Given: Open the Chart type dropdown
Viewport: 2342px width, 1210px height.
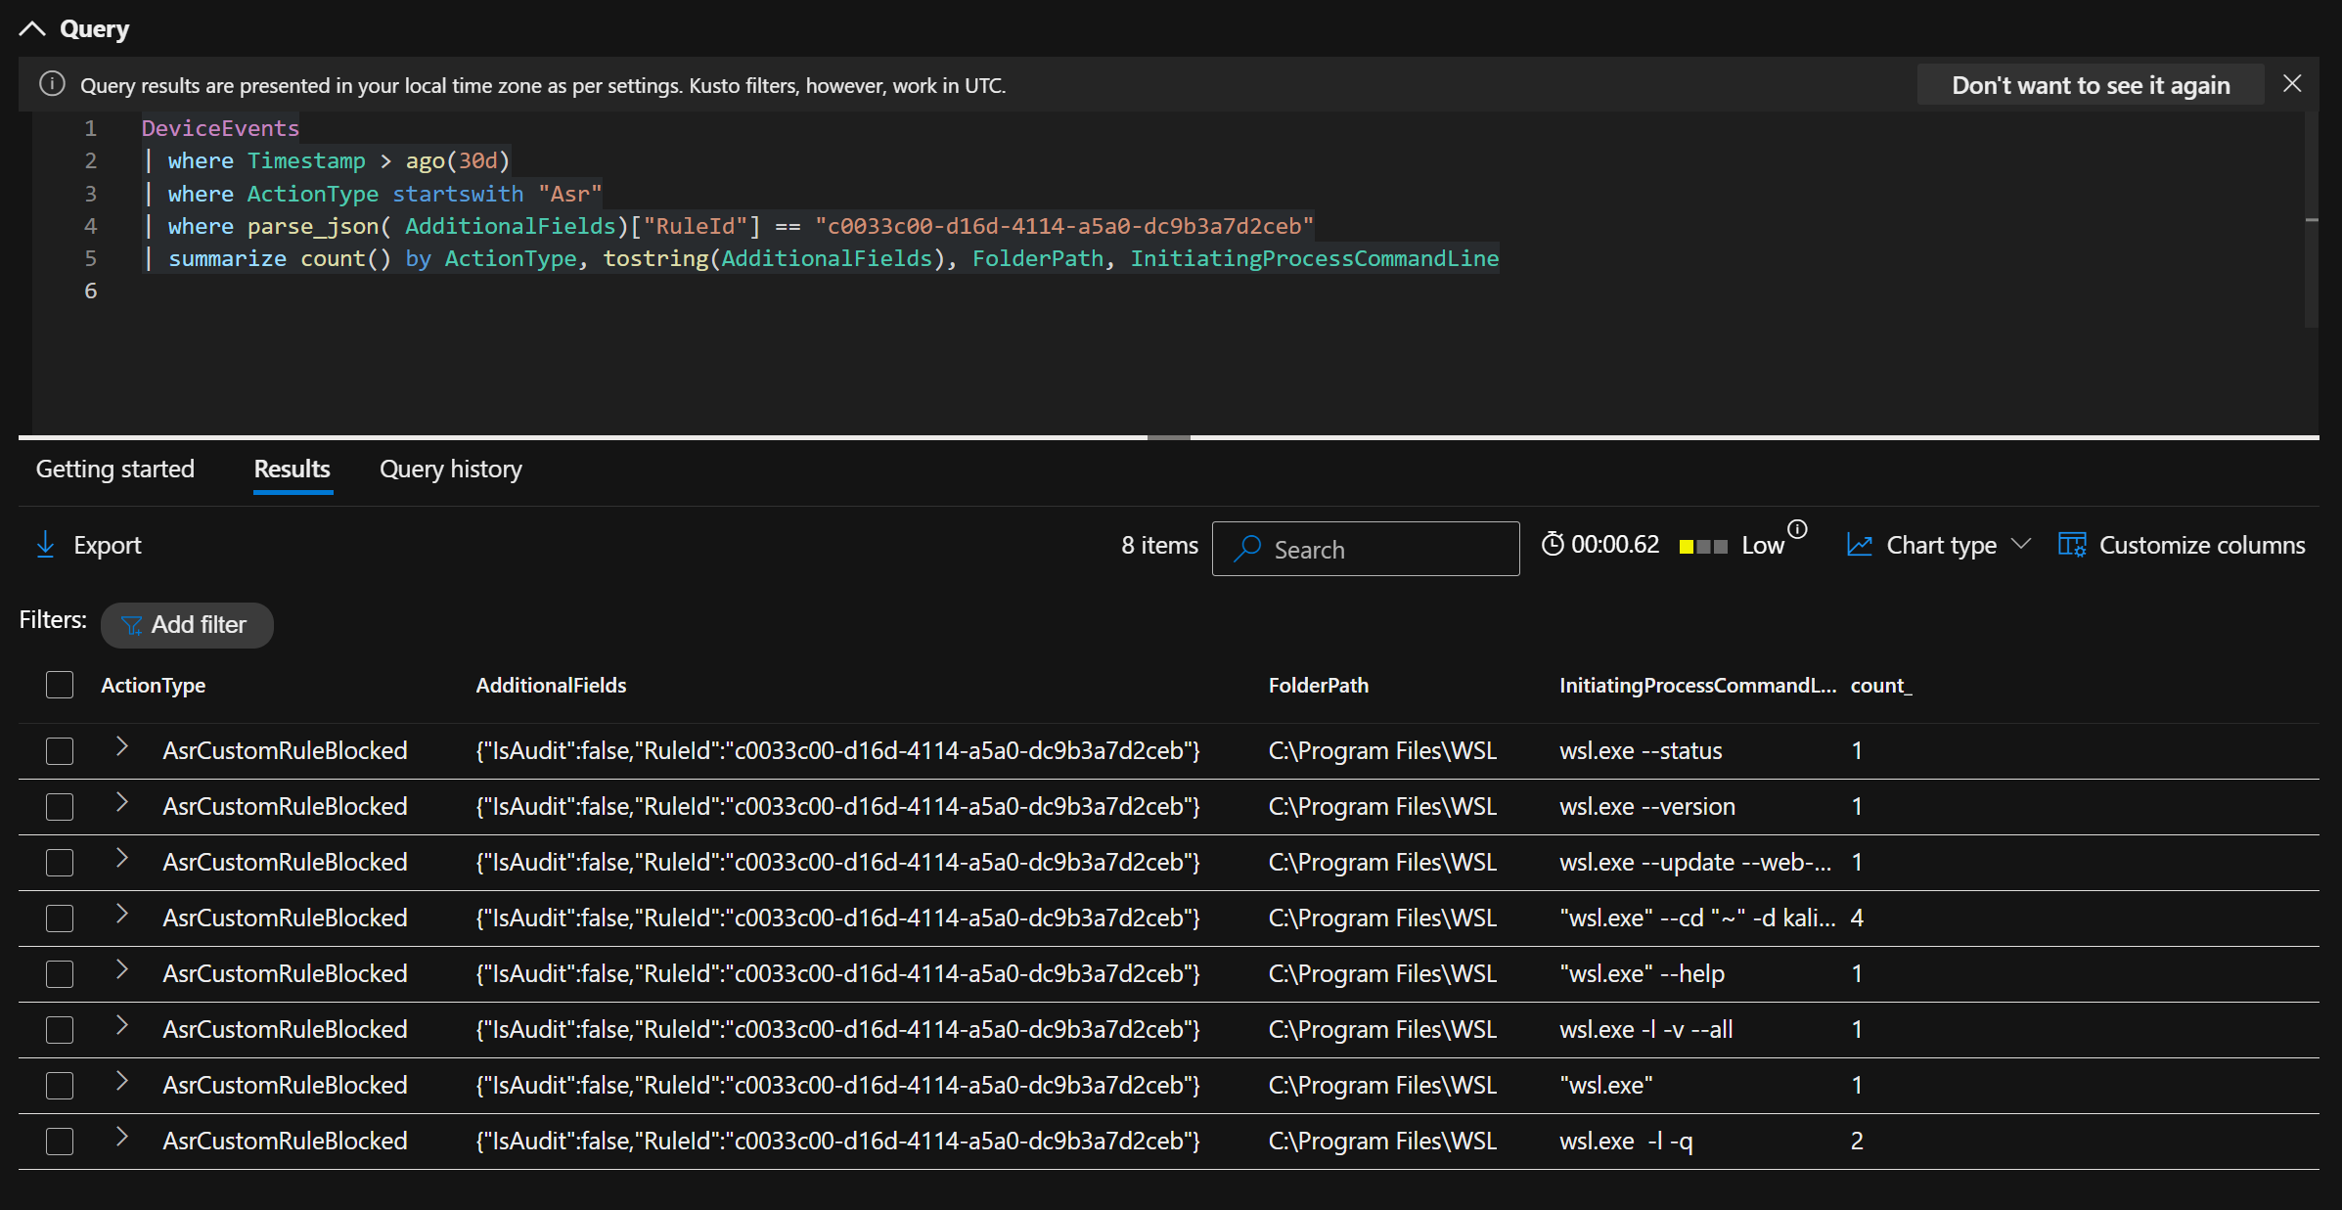Looking at the screenshot, I should coord(2023,544).
